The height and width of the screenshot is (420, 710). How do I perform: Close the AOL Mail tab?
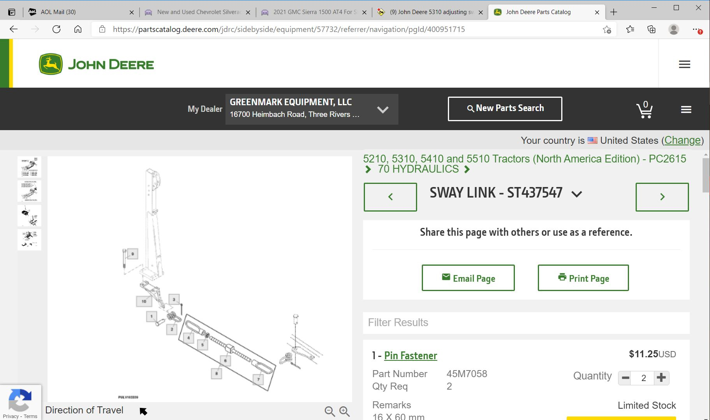pos(132,12)
